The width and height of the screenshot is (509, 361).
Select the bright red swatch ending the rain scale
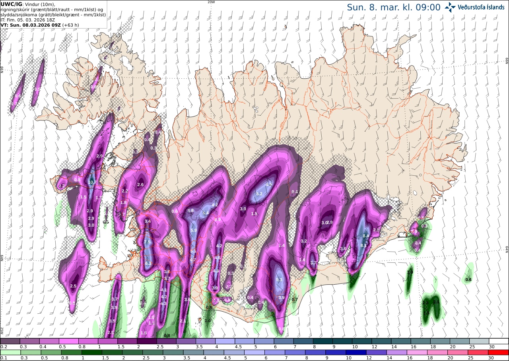coord(499,352)
